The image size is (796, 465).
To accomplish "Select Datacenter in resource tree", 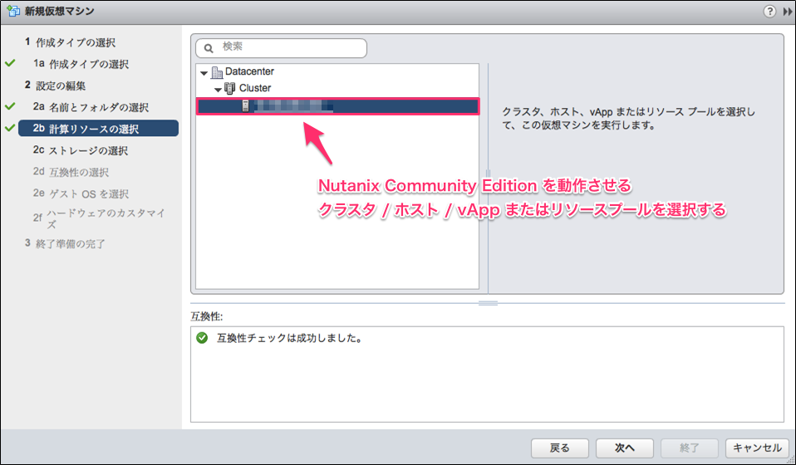I will [x=249, y=71].
